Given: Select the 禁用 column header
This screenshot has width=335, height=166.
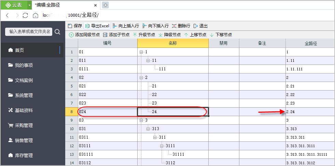Looking at the screenshot, I should pos(224,43).
